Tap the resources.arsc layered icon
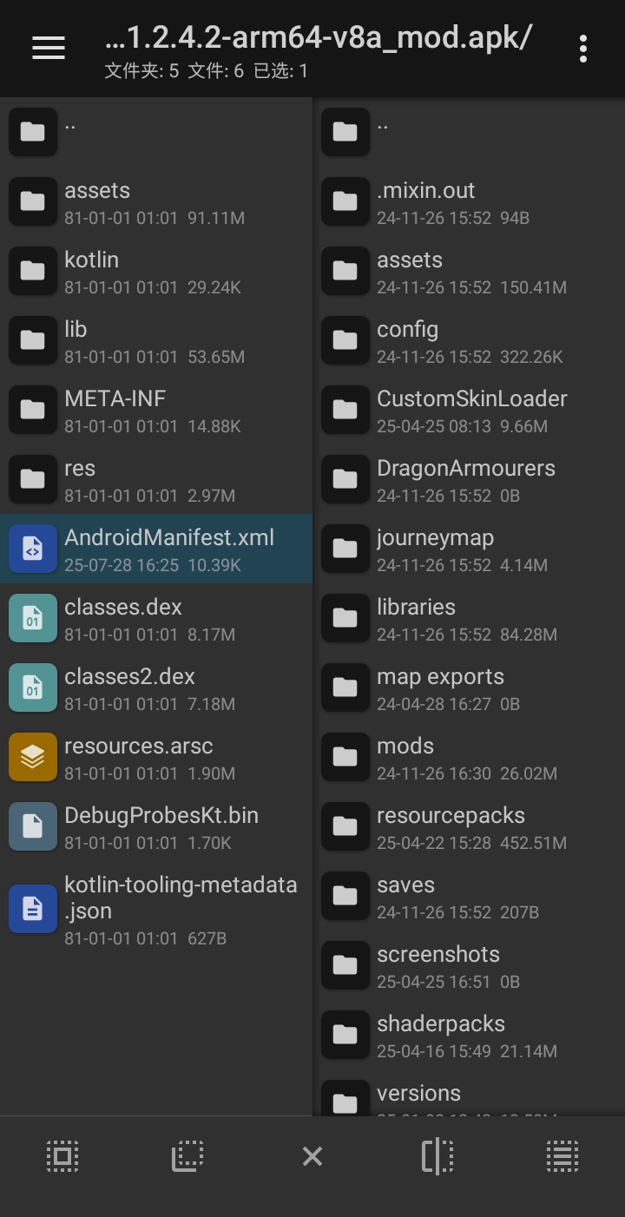 (33, 757)
